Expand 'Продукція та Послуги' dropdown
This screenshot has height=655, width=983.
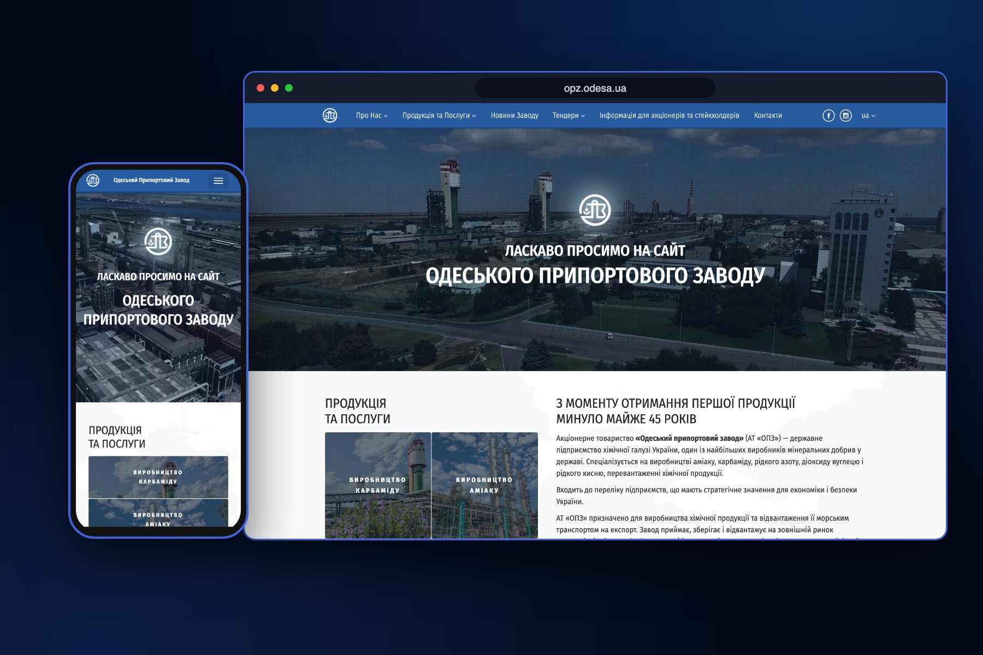pyautogui.click(x=439, y=115)
